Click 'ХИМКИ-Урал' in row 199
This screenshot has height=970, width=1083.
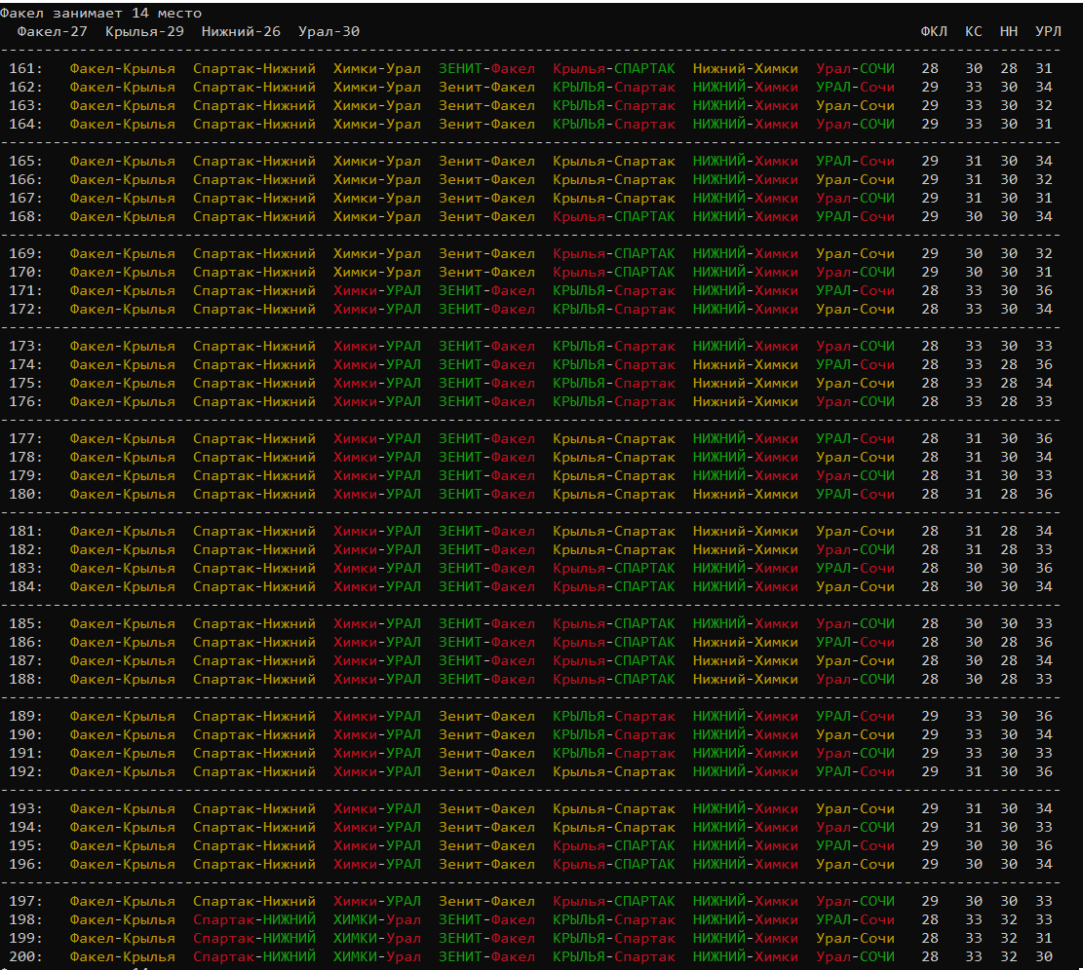[377, 939]
